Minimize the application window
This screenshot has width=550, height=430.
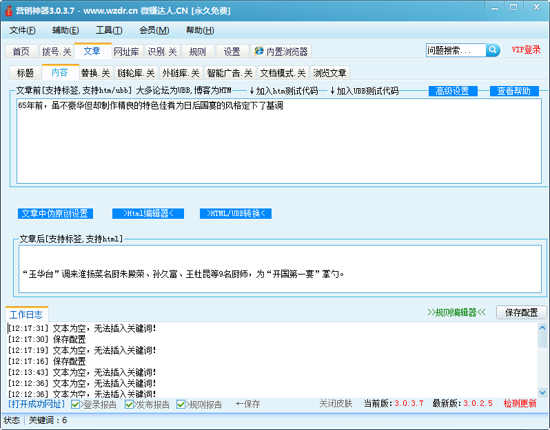(x=494, y=8)
